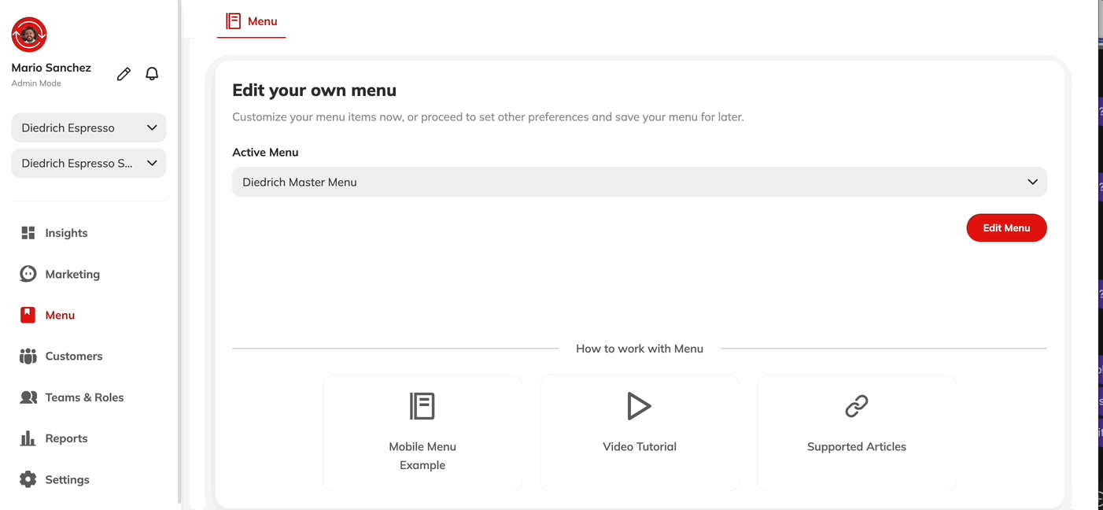The width and height of the screenshot is (1103, 510).
Task: Open the Mobile Menu Example card
Action: click(422, 433)
